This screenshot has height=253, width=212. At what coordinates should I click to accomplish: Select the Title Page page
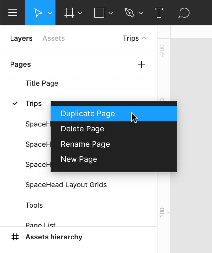(42, 83)
